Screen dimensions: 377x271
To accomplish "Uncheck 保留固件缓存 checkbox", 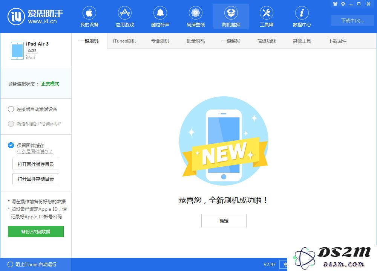I will 11,145.
